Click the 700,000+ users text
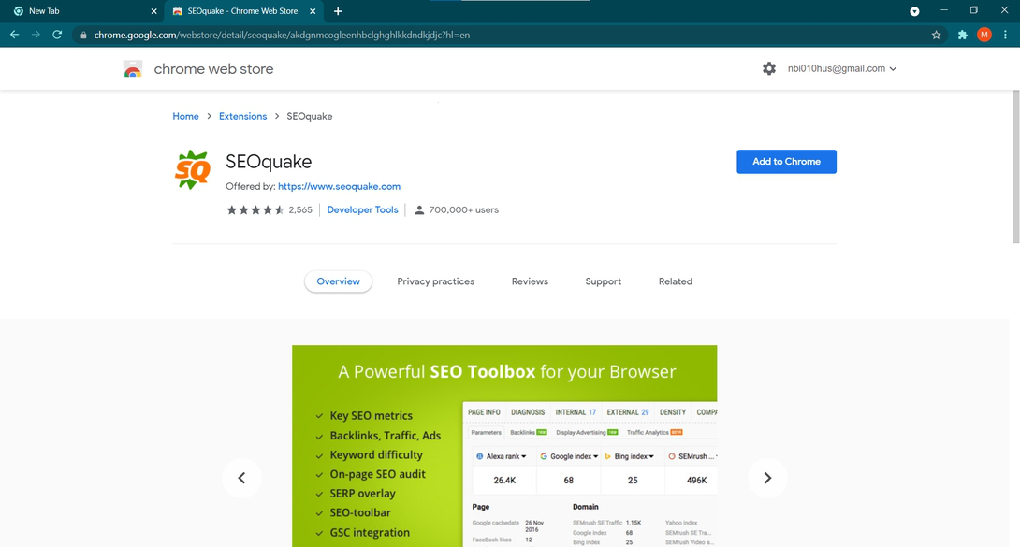Image resolution: width=1020 pixels, height=547 pixels. [464, 209]
